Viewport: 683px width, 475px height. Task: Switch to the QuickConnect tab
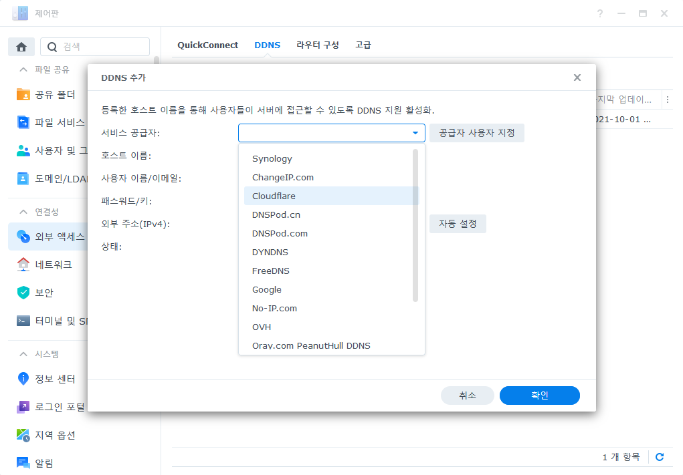[x=208, y=45]
